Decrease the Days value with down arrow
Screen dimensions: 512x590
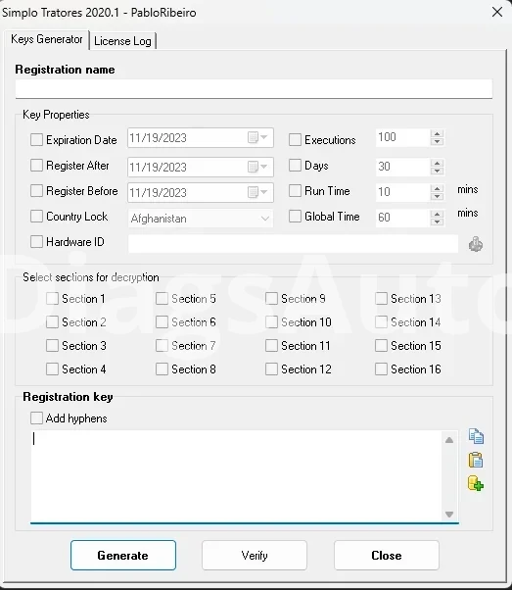pyautogui.click(x=437, y=171)
